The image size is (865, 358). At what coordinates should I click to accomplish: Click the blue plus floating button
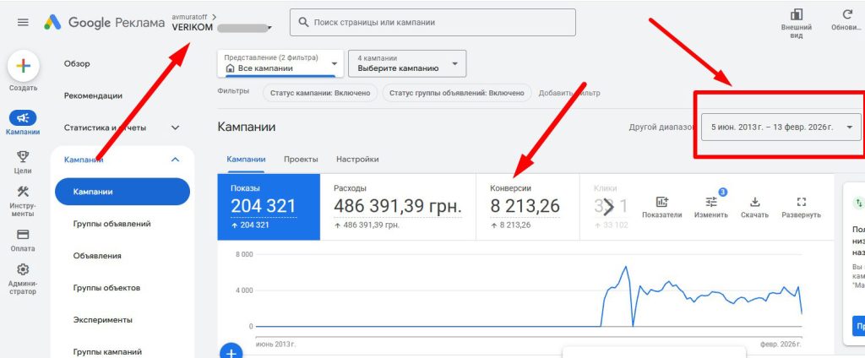[x=231, y=351]
